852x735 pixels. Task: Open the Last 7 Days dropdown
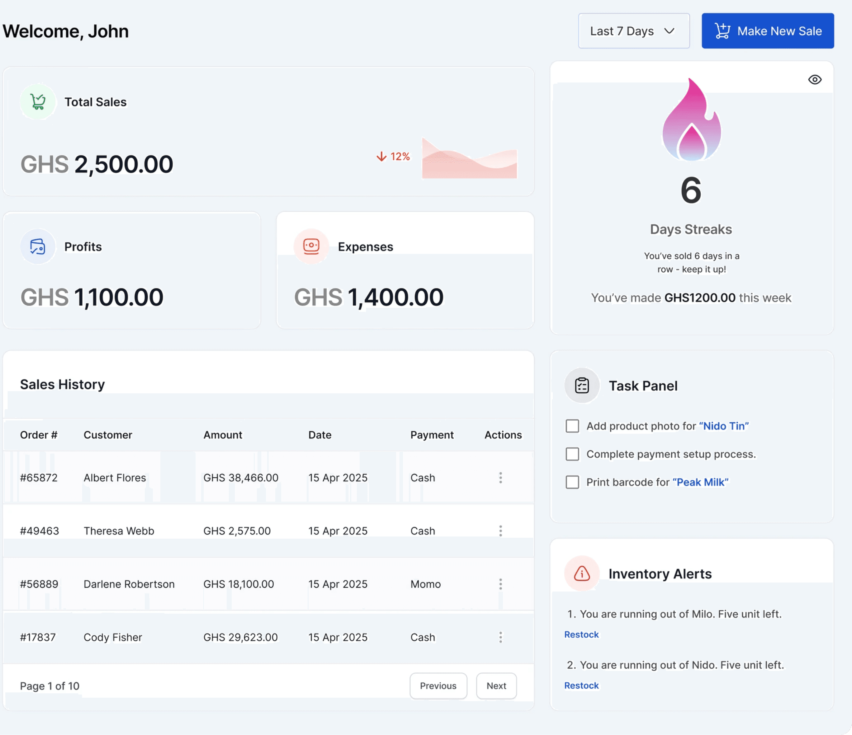pos(633,31)
